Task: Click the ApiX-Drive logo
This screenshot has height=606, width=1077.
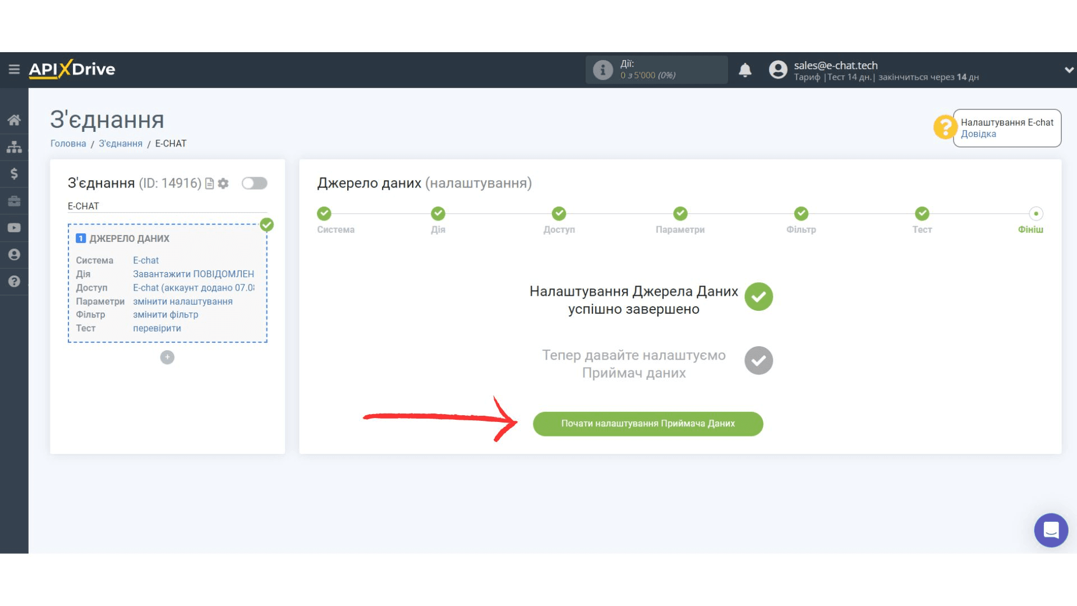Action: click(72, 69)
